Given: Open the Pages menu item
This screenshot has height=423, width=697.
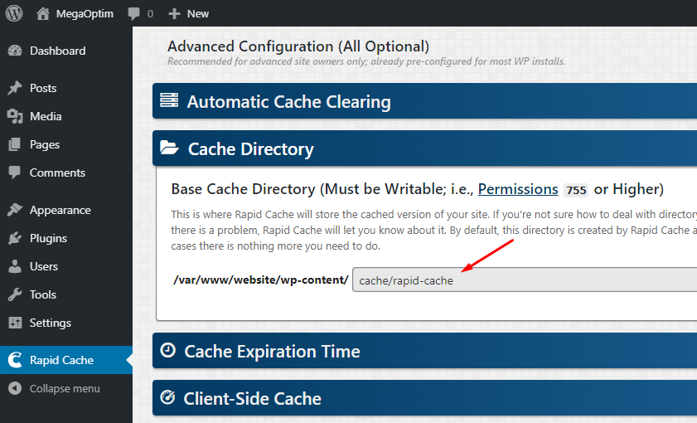Looking at the screenshot, I should [x=66, y=144].
